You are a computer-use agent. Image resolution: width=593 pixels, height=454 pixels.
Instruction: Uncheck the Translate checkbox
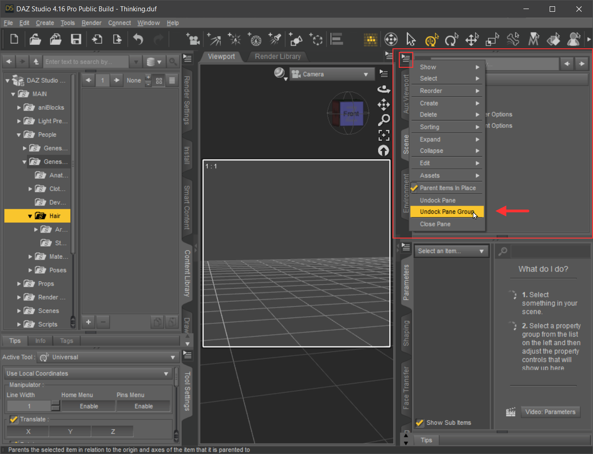(x=14, y=419)
